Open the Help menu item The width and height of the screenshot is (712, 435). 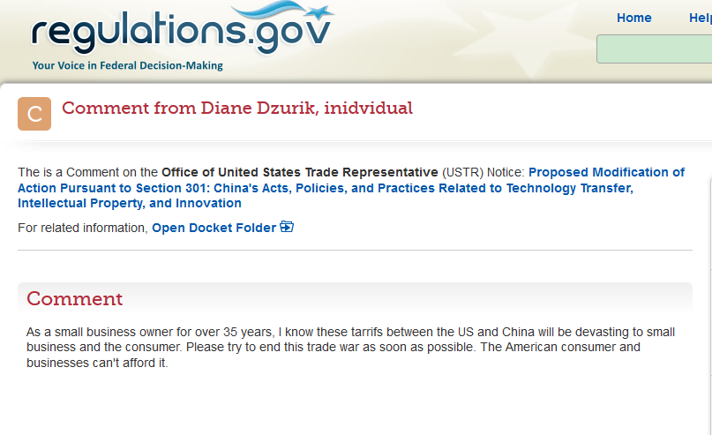click(700, 18)
